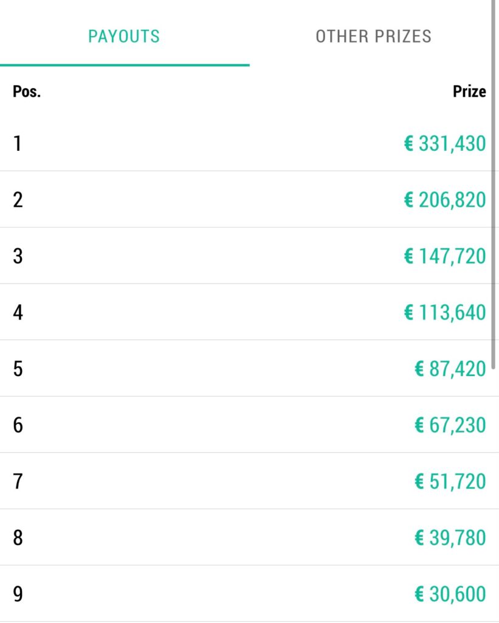499x623 pixels.
Task: Click the € 206,820 prize amount
Action: tap(445, 200)
